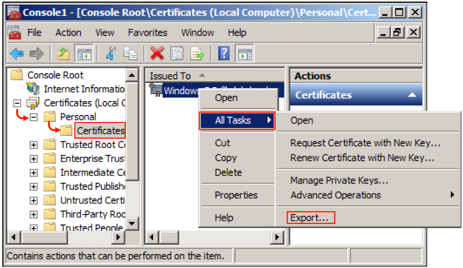Image resolution: width=463 pixels, height=268 pixels.
Task: Open Properties via the toolbar icon
Action: [x=177, y=54]
